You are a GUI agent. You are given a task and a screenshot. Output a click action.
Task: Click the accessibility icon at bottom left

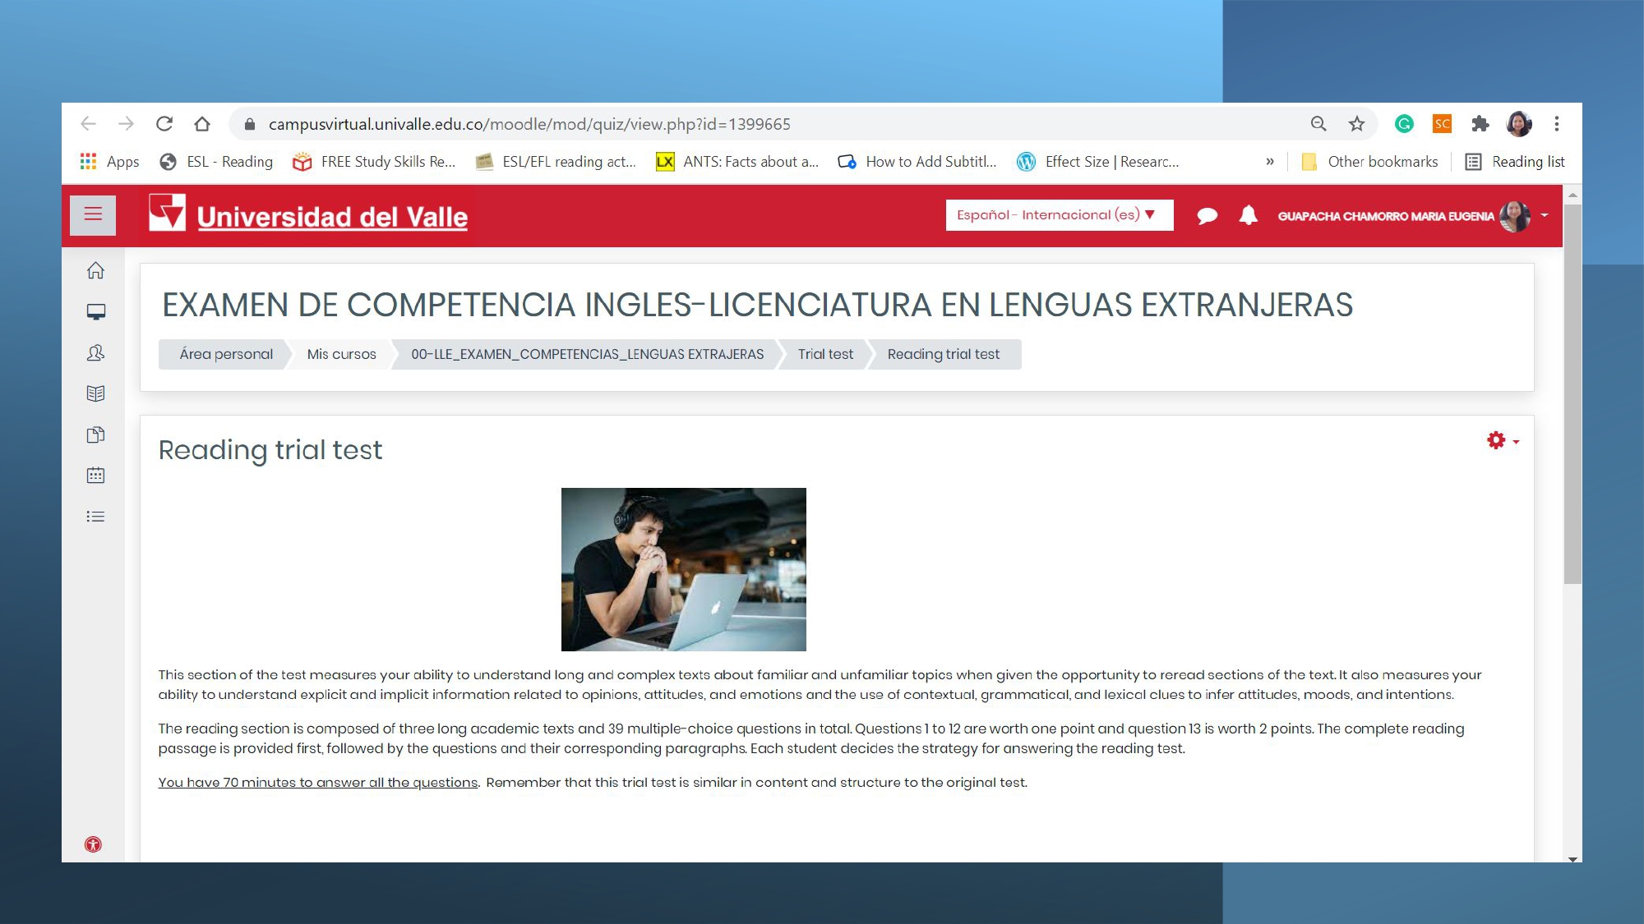(x=94, y=844)
